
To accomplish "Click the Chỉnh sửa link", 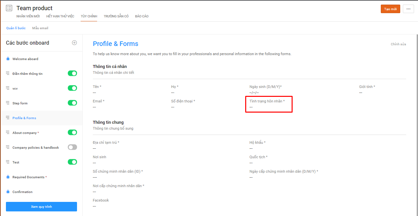I will click(398, 44).
